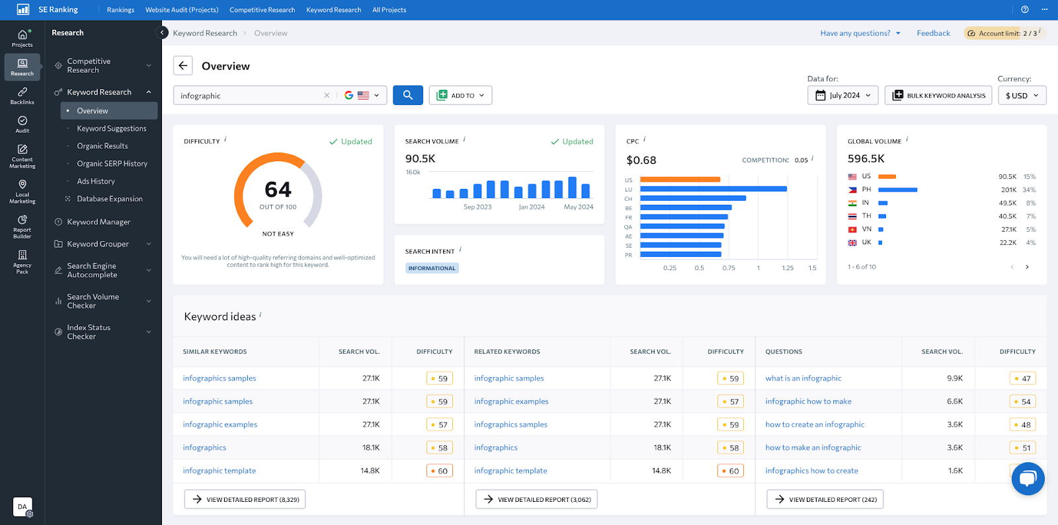Open Report Builder icon in rail
This screenshot has width=1058, height=525.
tap(22, 227)
